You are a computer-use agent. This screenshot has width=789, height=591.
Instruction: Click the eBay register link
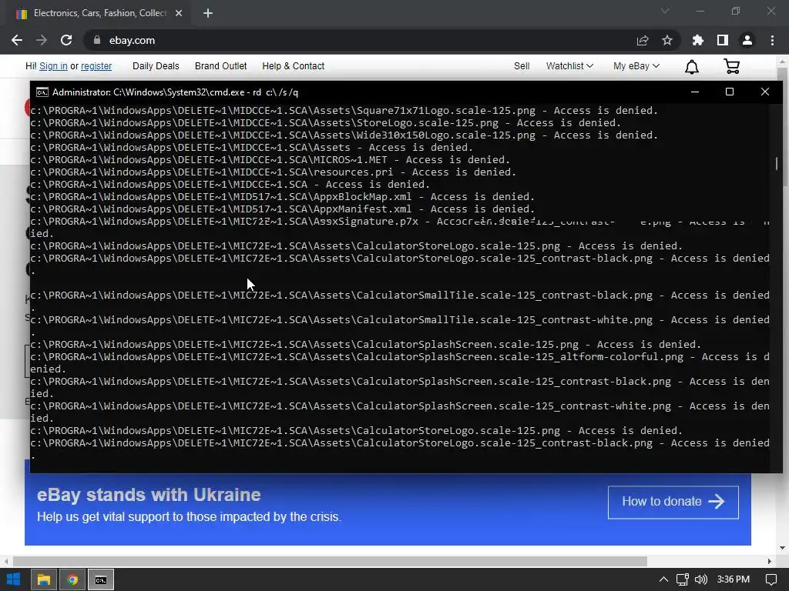[96, 66]
